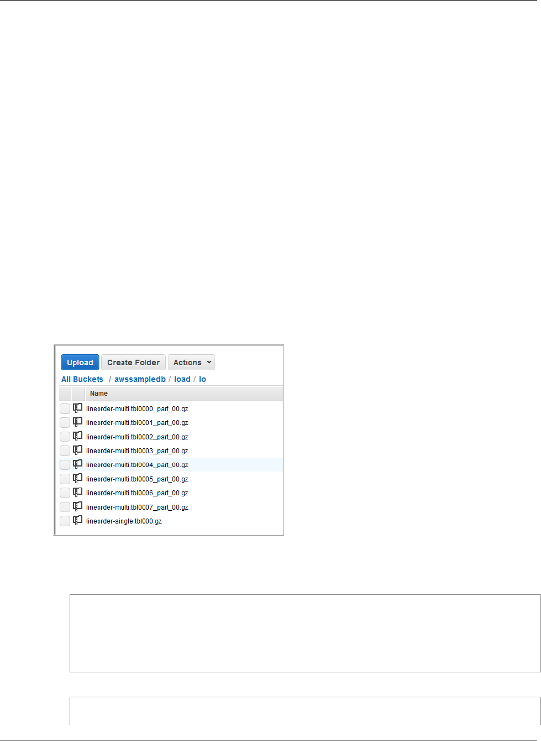Click file icon of lineorder-multi.tbl0002_part_00.gz
The height and width of the screenshot is (741, 541).
click(x=78, y=436)
